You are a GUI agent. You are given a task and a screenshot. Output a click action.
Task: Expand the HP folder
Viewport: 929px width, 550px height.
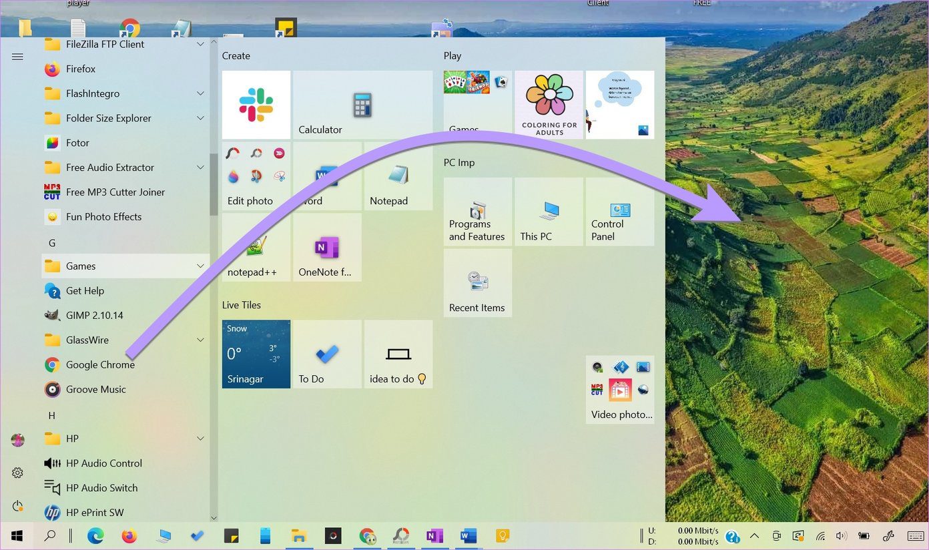tap(200, 439)
